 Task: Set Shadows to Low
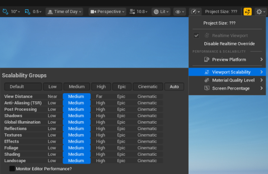click(52, 116)
